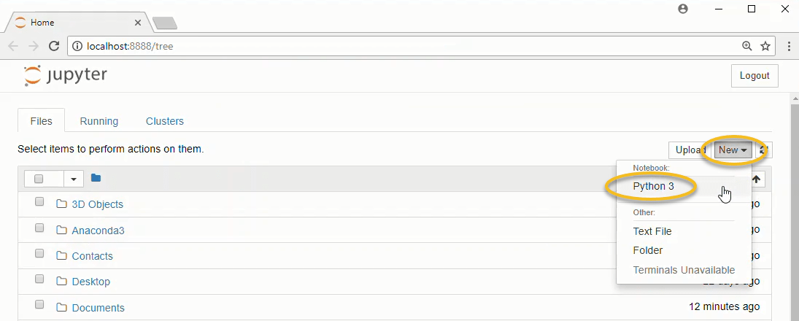Screen dimensions: 799x321
Task: Switch to the Running tab
Action: (99, 121)
